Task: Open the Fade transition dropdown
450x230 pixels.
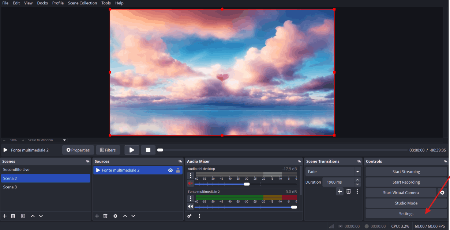Action: click(x=333, y=172)
